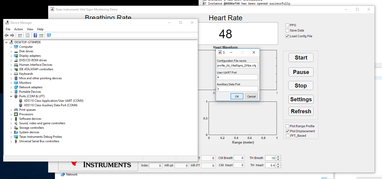Enable Plot Range Profile checkbox
This screenshot has width=382, height=179.
[287, 126]
